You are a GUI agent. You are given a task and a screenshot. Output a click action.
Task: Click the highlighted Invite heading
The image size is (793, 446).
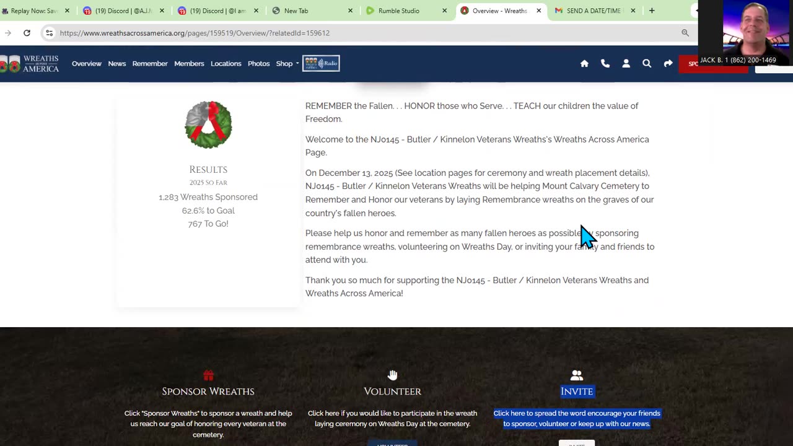577,391
